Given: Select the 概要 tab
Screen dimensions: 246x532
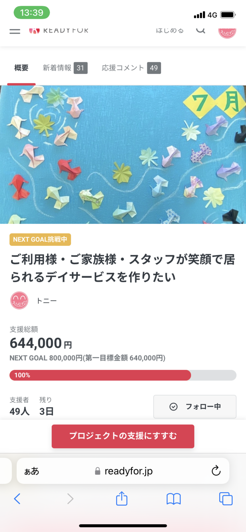Looking at the screenshot, I should pyautogui.click(x=21, y=68).
